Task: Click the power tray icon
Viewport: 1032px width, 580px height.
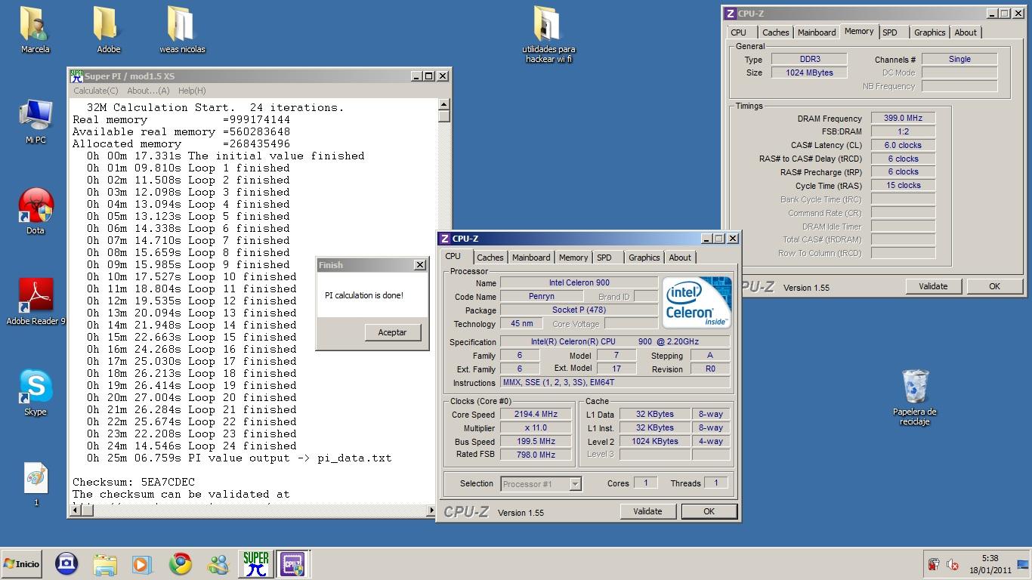Action: tap(934, 565)
